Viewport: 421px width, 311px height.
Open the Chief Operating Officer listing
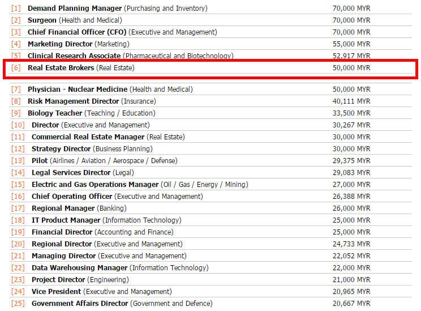[72, 197]
